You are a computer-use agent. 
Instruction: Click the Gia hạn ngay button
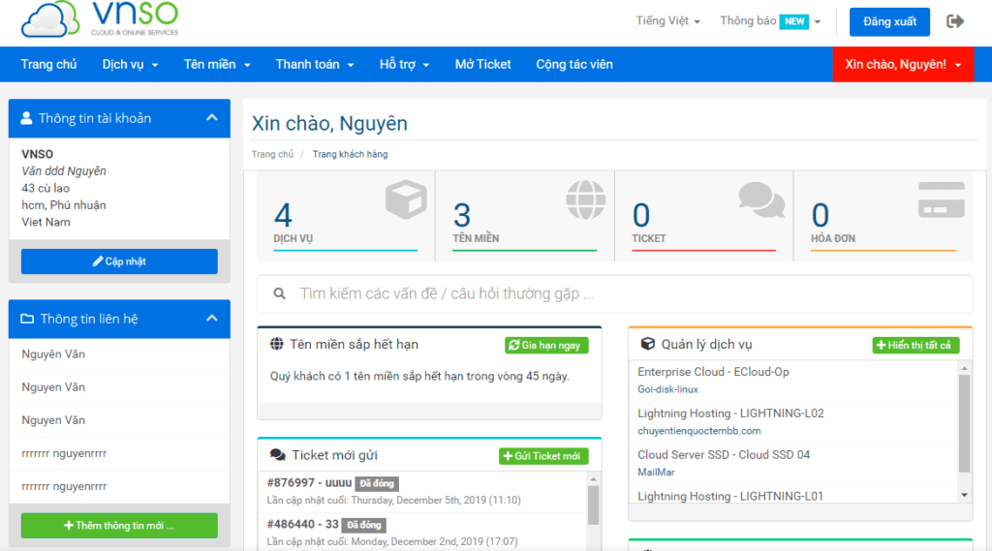coord(546,346)
